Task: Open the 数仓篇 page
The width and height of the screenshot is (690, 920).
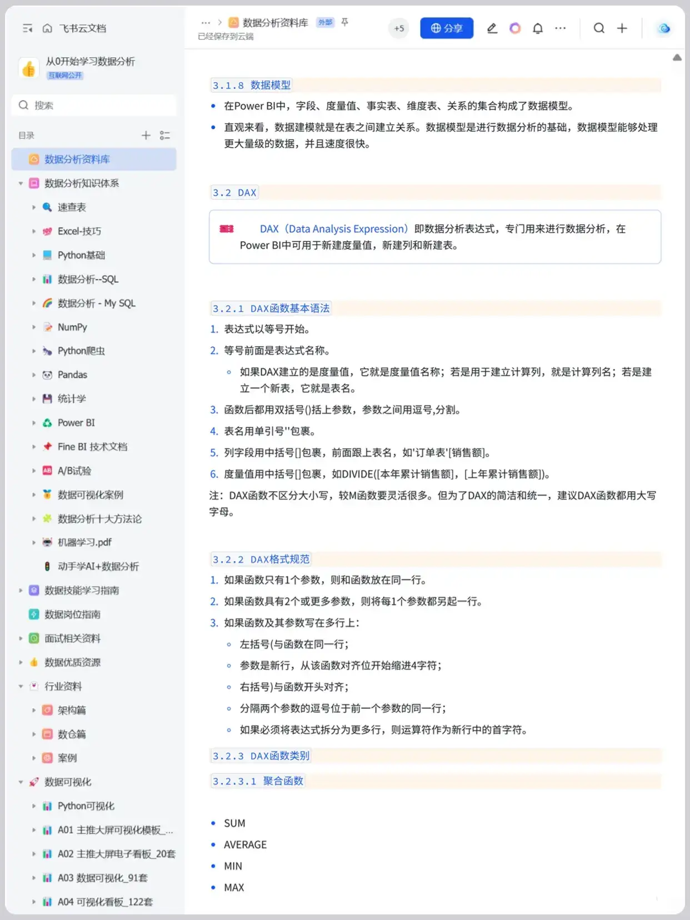Action: point(72,734)
